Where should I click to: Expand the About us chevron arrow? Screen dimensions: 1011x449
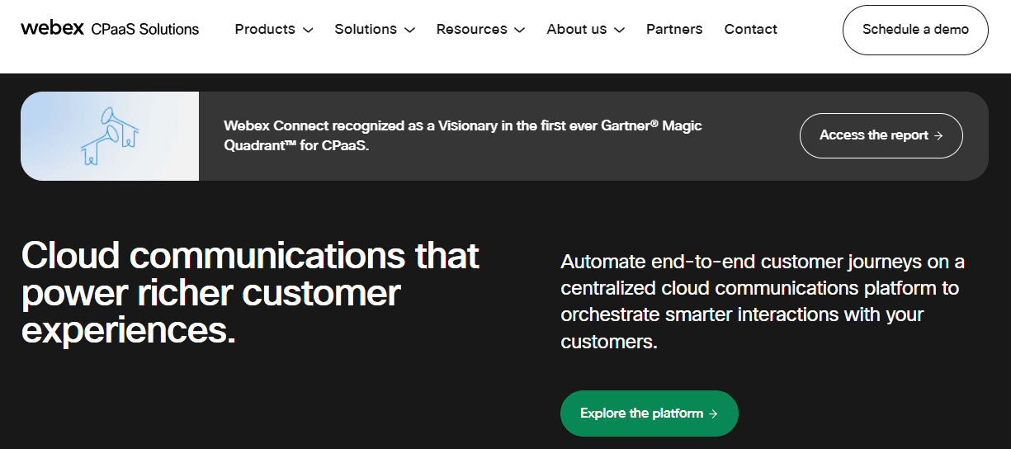point(619,30)
